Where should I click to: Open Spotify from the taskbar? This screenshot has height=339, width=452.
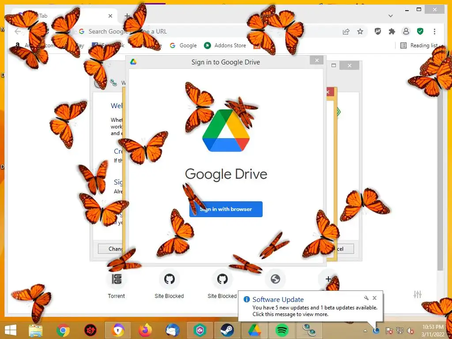(x=282, y=330)
